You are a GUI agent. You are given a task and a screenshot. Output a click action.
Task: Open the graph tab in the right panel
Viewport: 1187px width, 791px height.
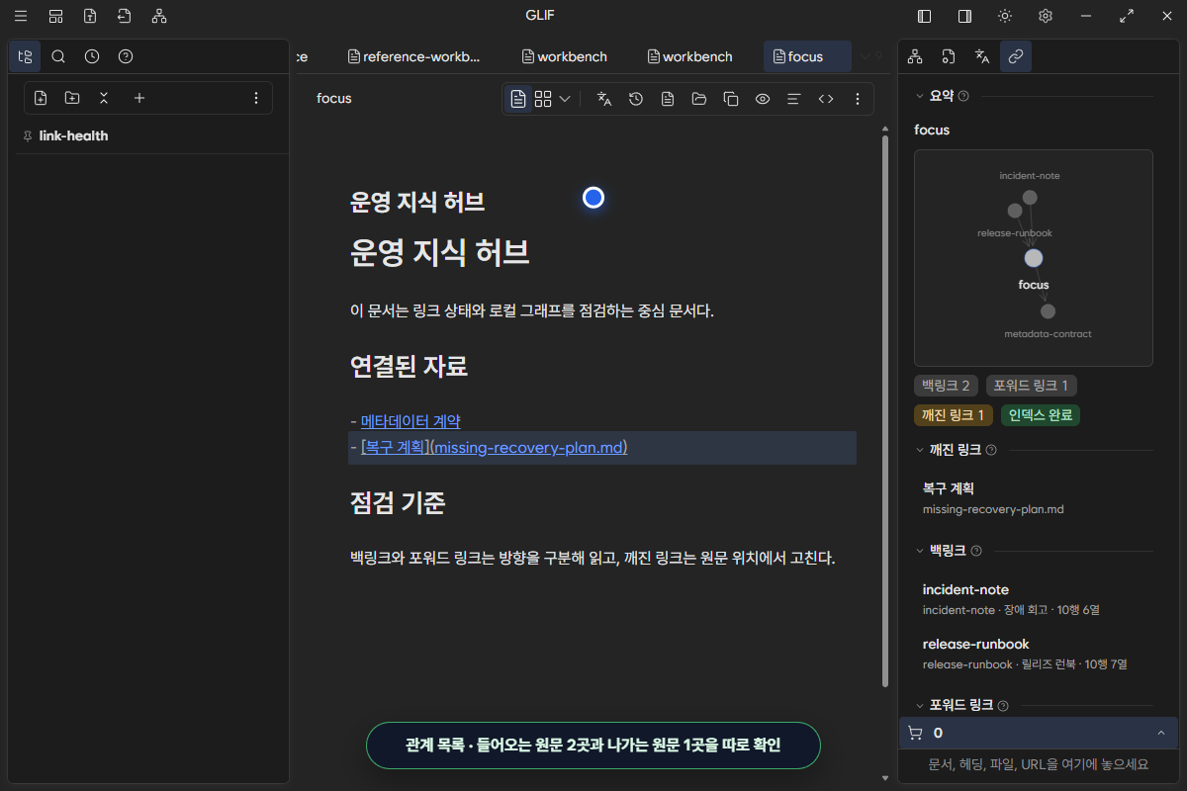(915, 56)
